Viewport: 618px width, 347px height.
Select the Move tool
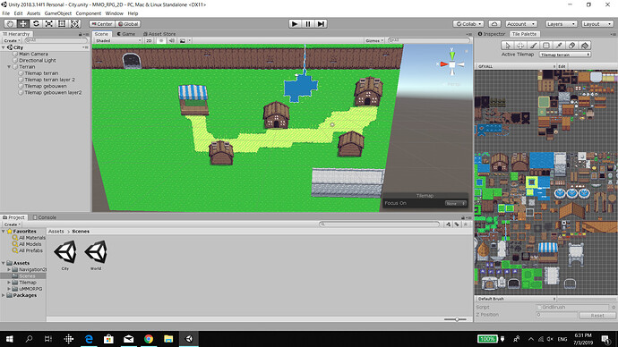point(23,23)
